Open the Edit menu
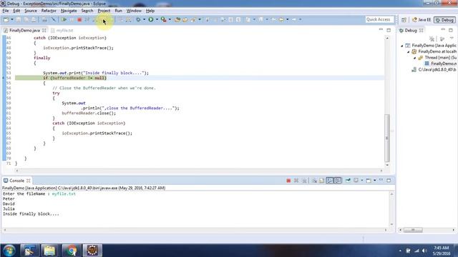Screen dimensions: 458x257 (16, 11)
